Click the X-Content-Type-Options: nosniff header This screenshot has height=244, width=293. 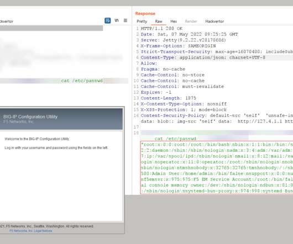tap(184, 104)
